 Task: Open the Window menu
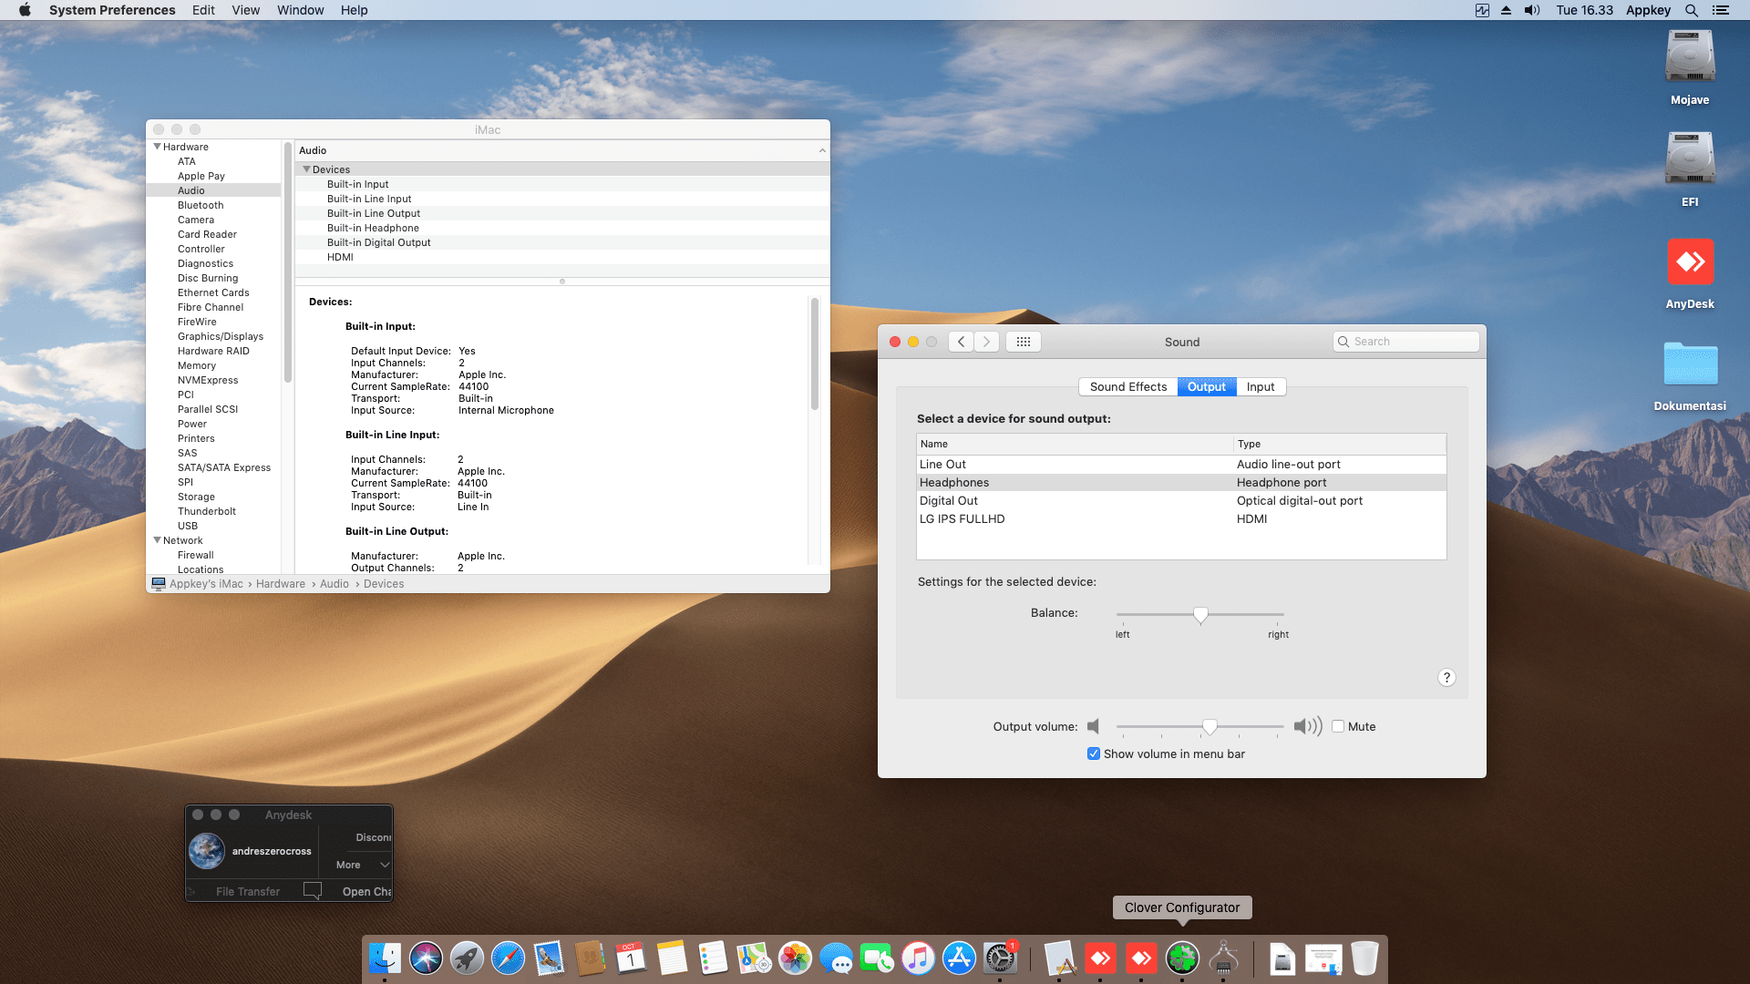[300, 10]
